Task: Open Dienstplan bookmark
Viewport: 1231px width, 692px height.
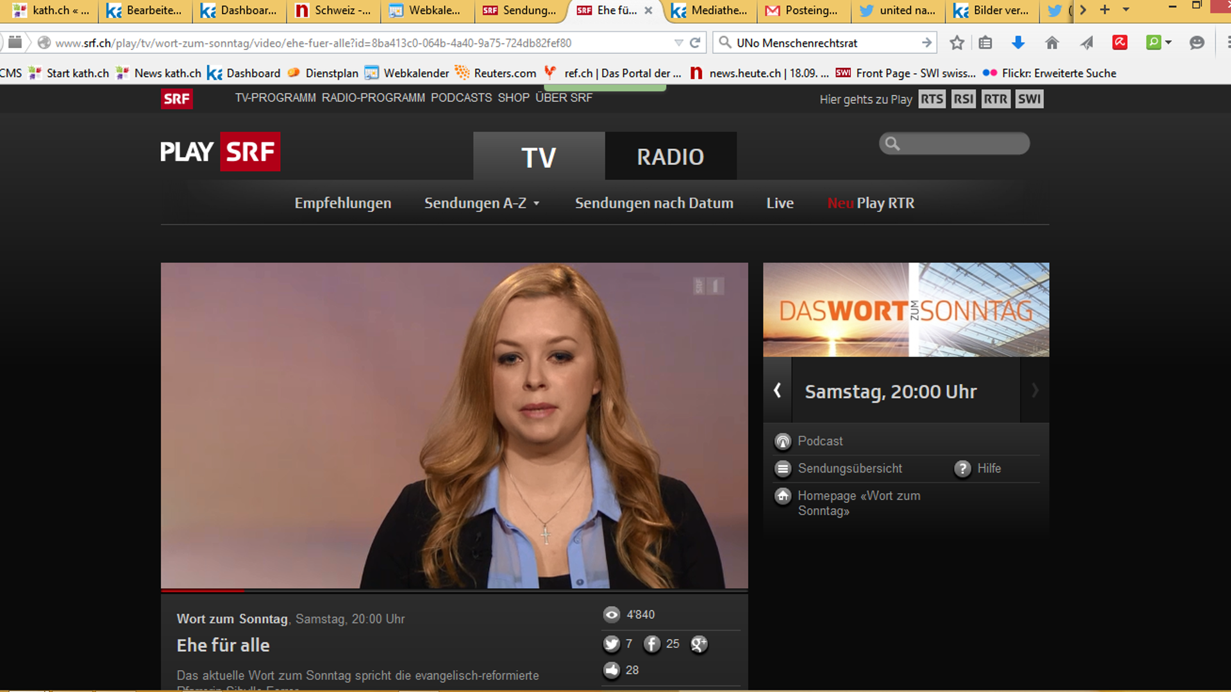Action: tap(323, 73)
